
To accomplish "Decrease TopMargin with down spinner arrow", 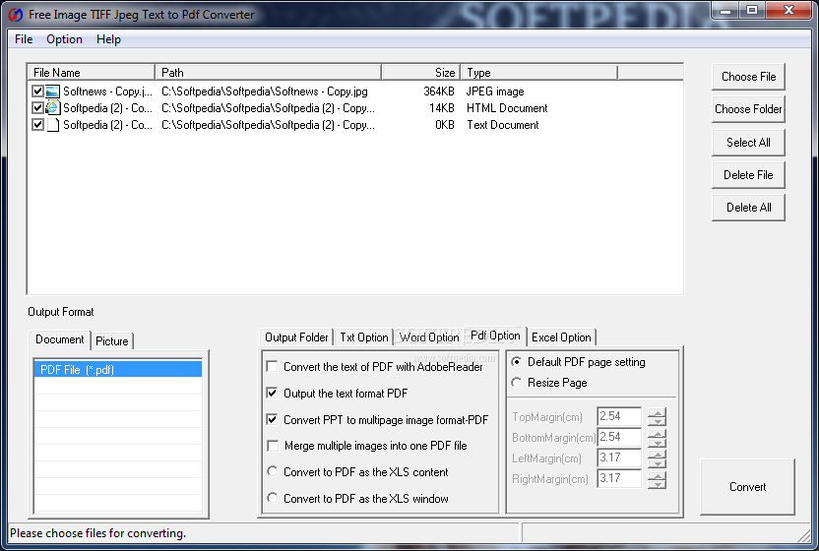I will tap(658, 421).
